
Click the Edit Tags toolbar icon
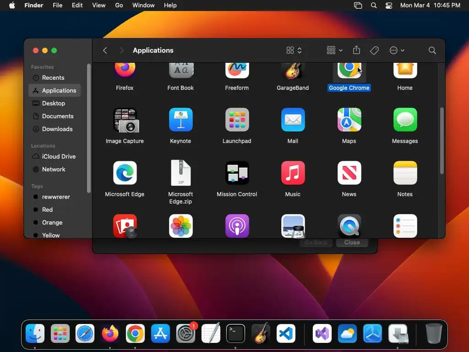coord(374,50)
